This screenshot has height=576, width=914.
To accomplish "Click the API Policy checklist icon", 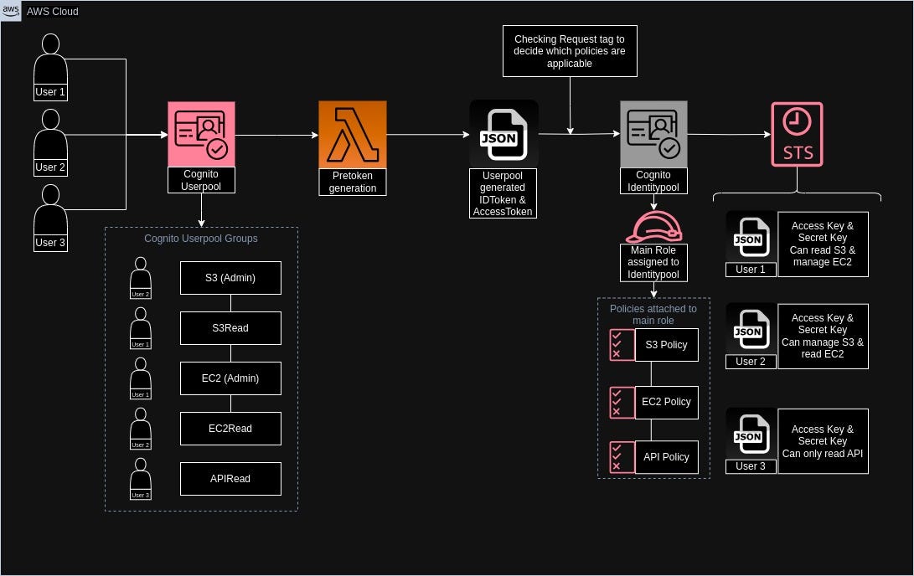I will point(622,457).
